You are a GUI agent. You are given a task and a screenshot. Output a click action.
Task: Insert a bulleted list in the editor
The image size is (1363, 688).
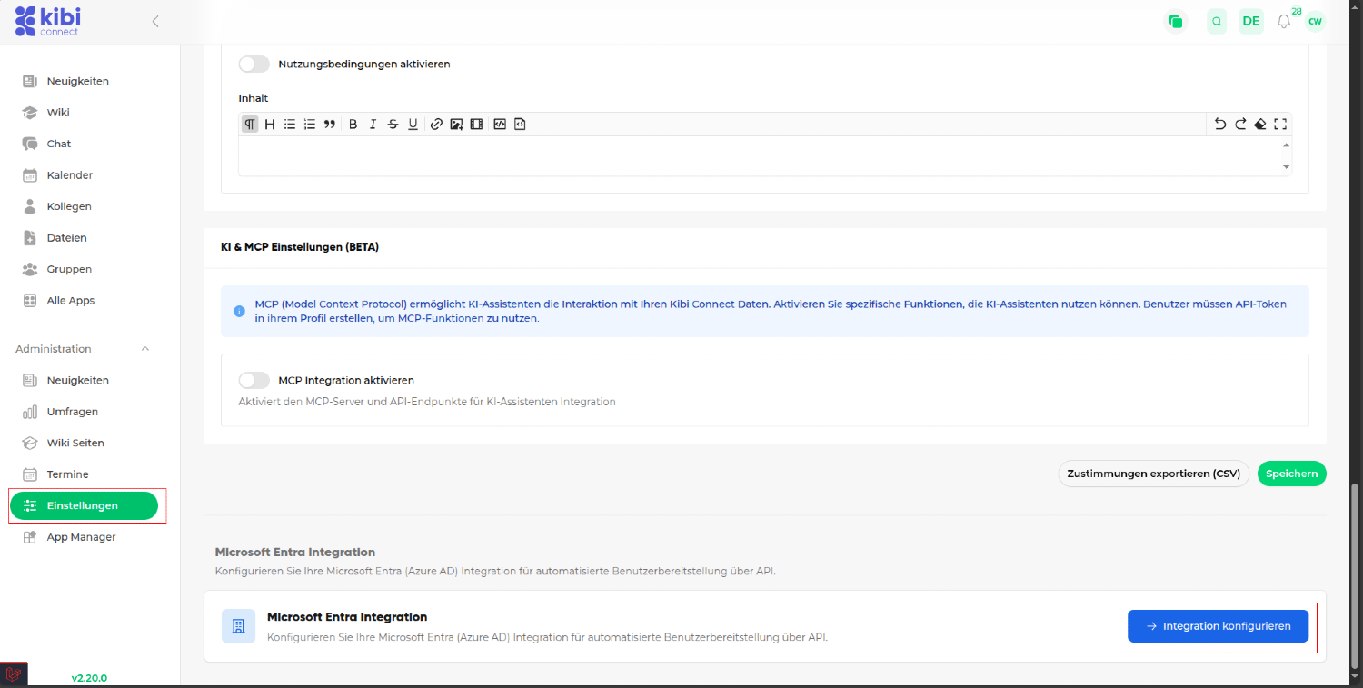click(290, 125)
